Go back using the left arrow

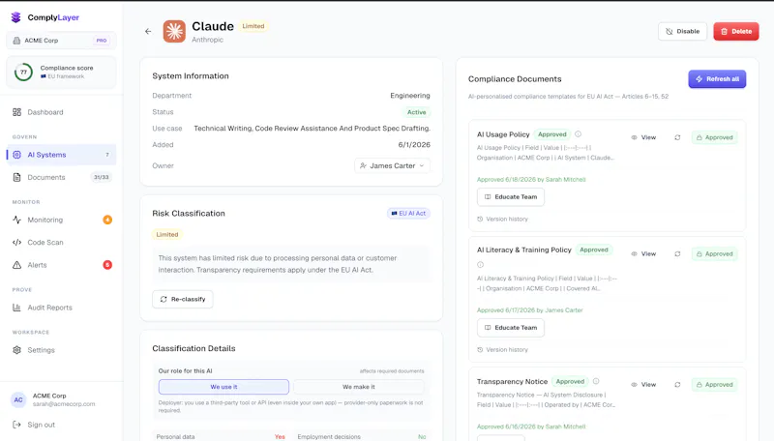[x=148, y=31]
